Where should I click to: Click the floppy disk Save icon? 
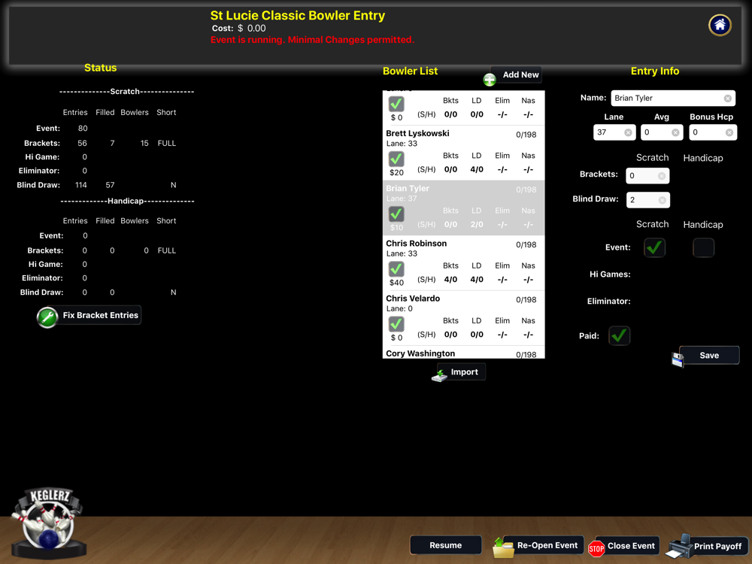tap(678, 359)
